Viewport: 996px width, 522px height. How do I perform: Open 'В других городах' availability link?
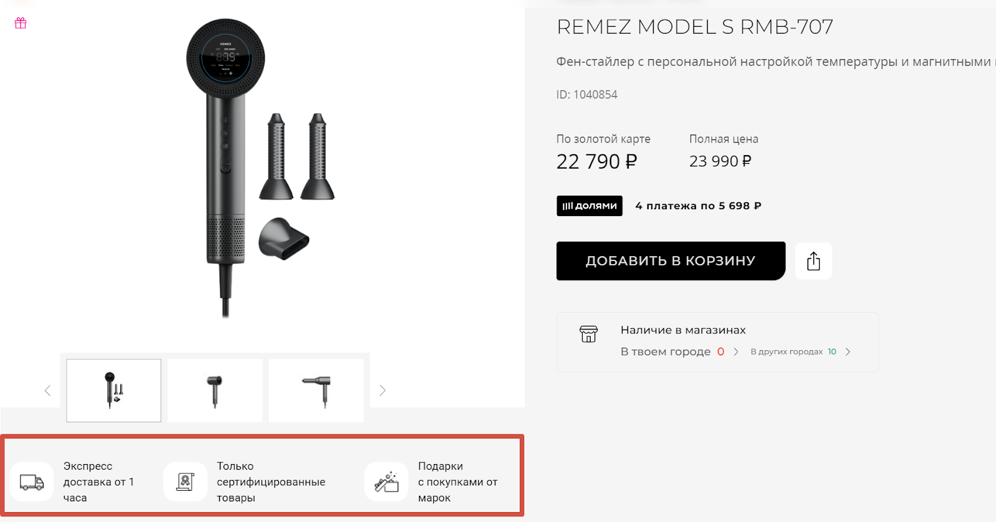[787, 352]
